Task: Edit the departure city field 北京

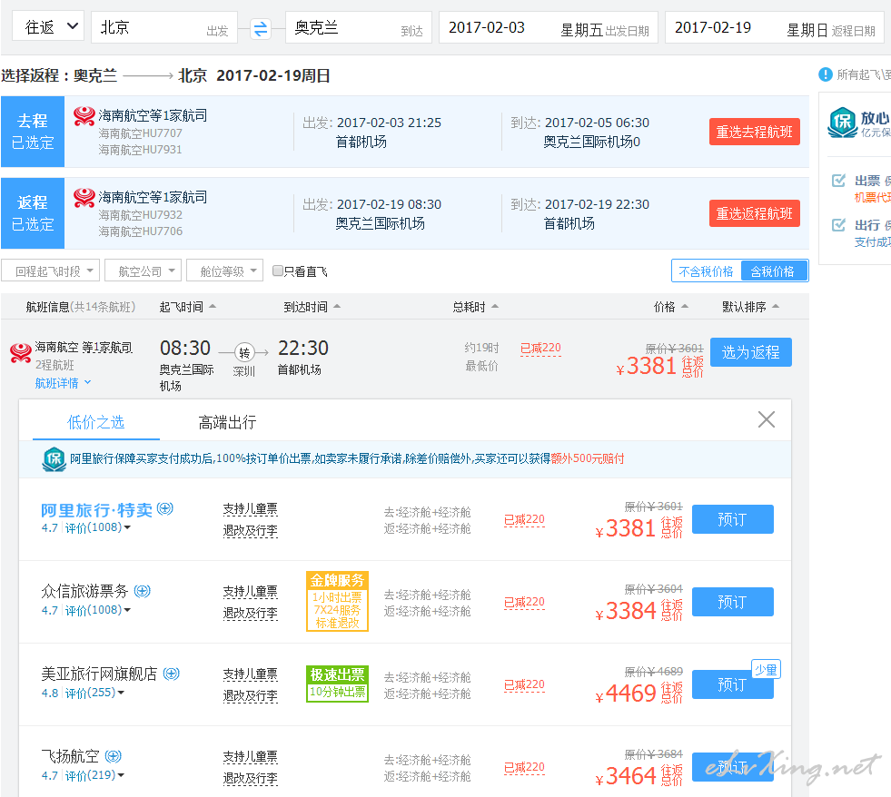Action: [164, 27]
